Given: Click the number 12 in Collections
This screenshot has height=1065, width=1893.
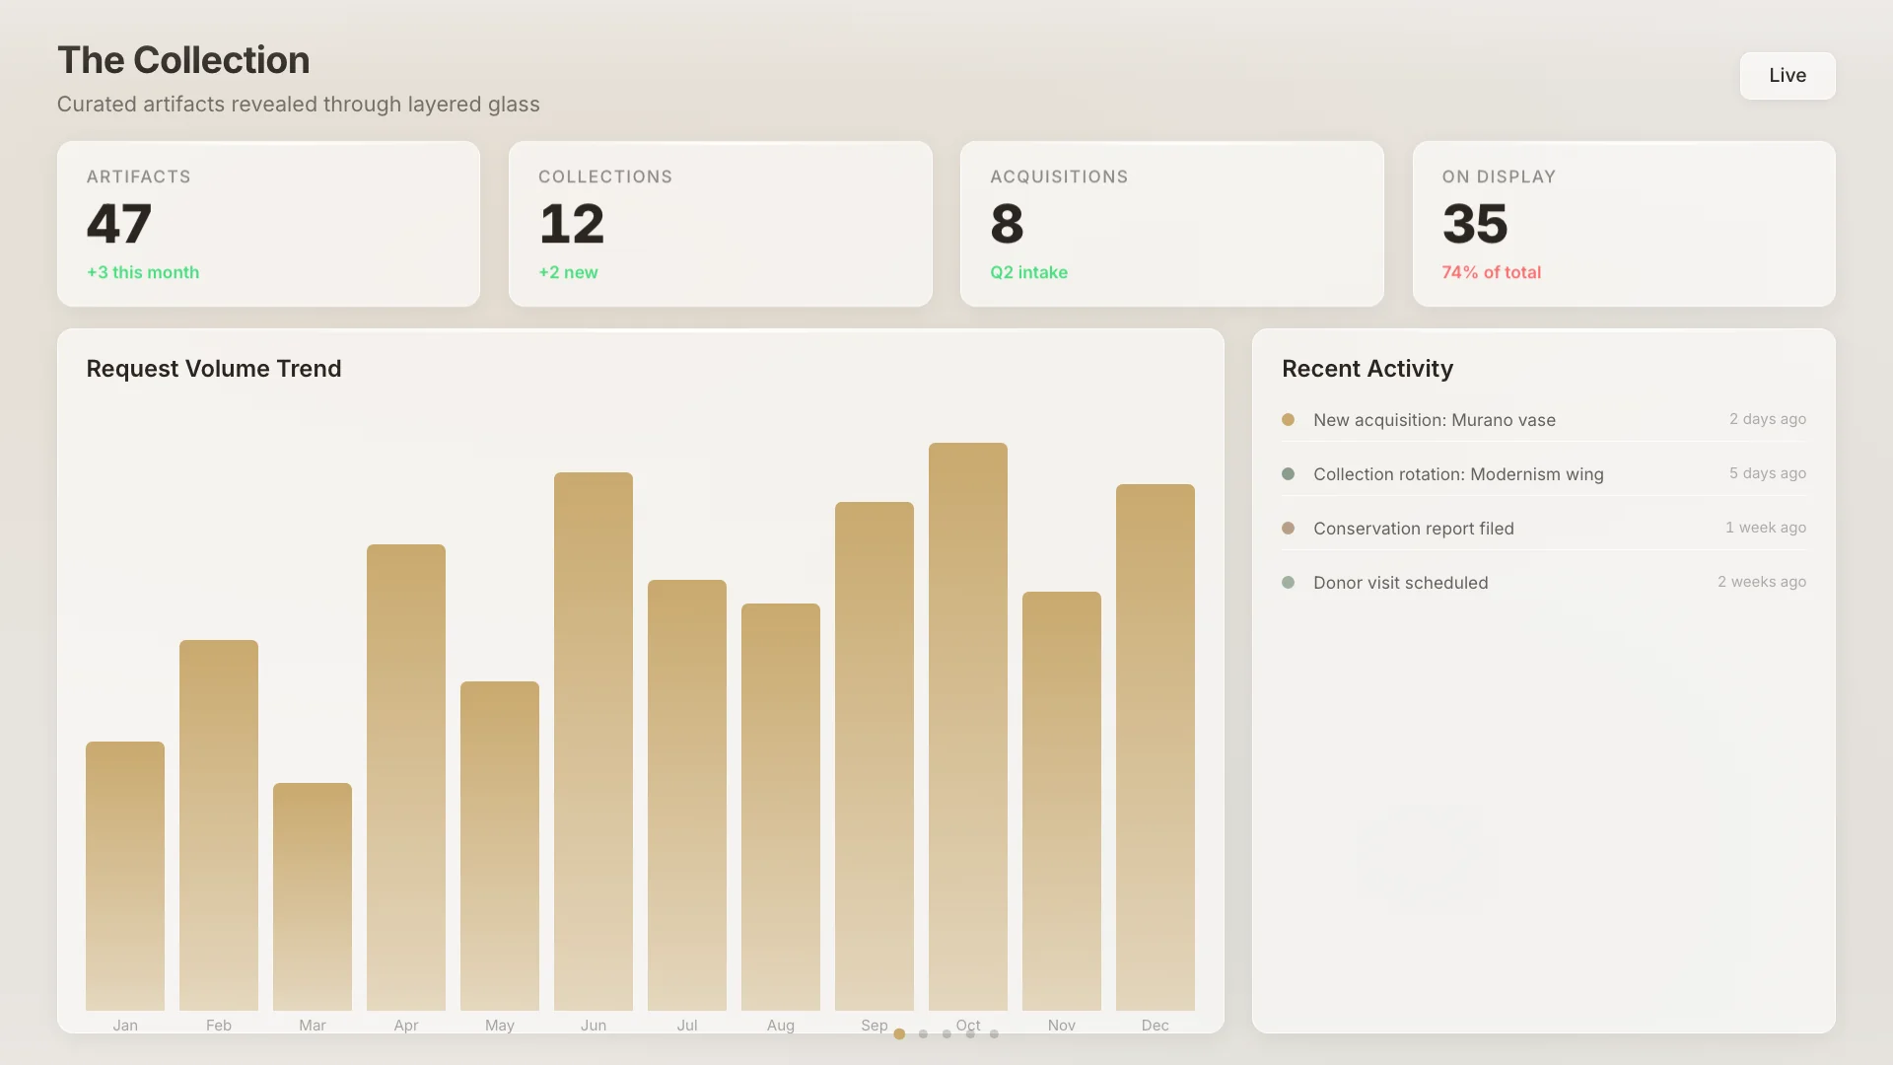Looking at the screenshot, I should click(572, 224).
